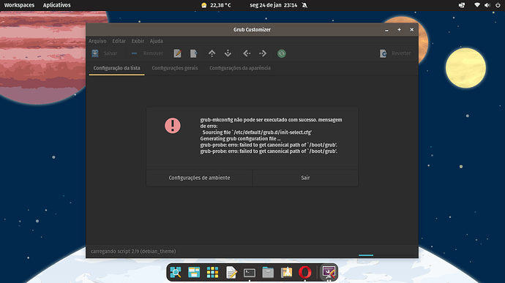
Task: Open the date and time panel
Action: coord(274,5)
